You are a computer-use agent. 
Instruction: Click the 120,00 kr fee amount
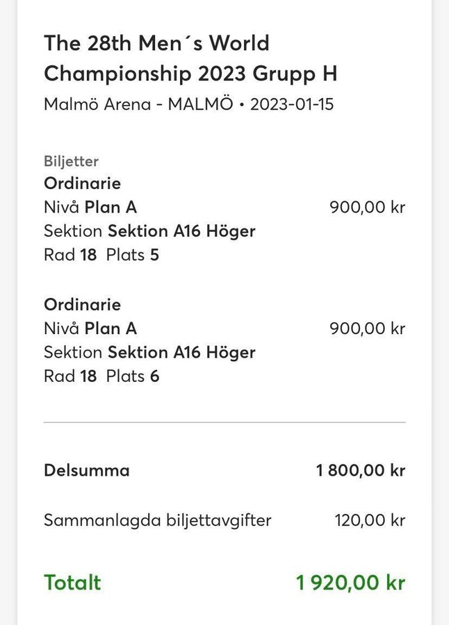tap(370, 520)
